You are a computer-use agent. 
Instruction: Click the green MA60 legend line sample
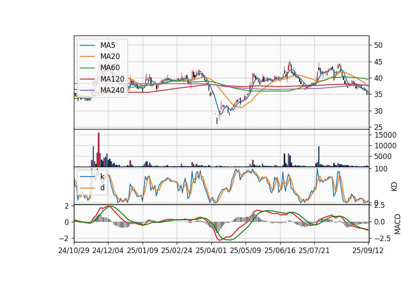click(x=87, y=68)
